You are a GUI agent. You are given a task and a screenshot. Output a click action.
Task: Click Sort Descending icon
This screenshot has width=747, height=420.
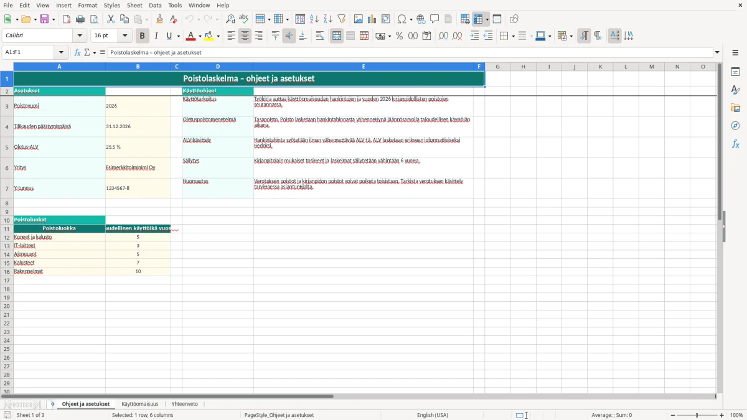coord(328,19)
